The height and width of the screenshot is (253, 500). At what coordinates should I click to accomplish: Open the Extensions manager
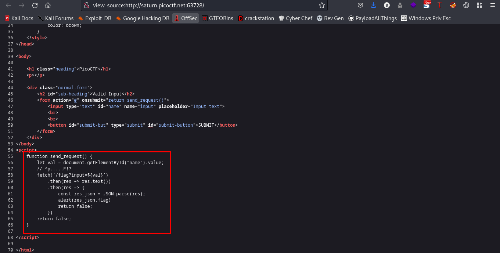(x=479, y=5)
